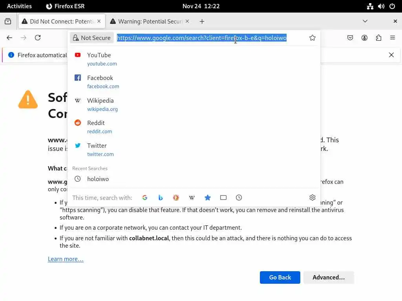Image resolution: width=402 pixels, height=301 pixels.
Task: Dismiss the Firefox automatically notification bar
Action: [x=391, y=55]
